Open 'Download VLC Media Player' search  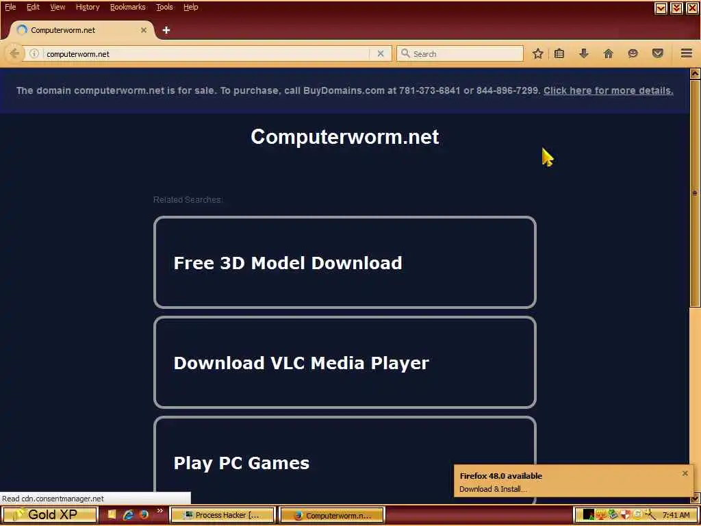345,363
